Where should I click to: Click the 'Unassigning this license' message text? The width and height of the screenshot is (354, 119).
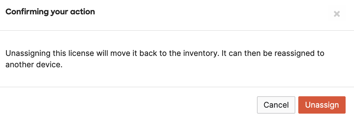[x=165, y=59]
